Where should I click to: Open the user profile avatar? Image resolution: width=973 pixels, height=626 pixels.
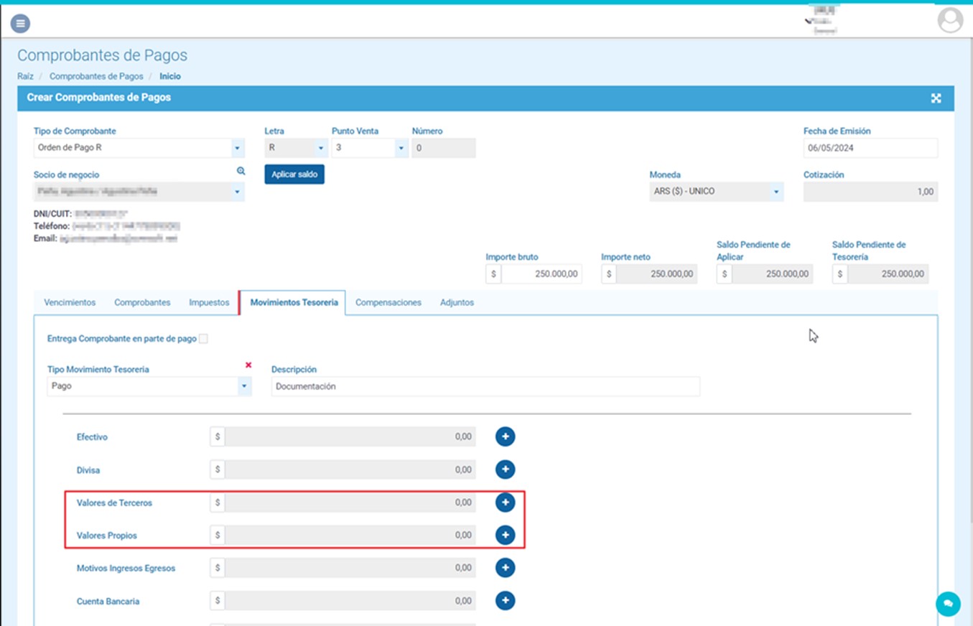pos(950,20)
